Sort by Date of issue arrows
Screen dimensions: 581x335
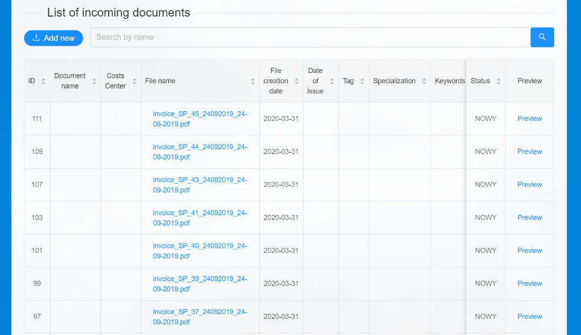(x=332, y=81)
